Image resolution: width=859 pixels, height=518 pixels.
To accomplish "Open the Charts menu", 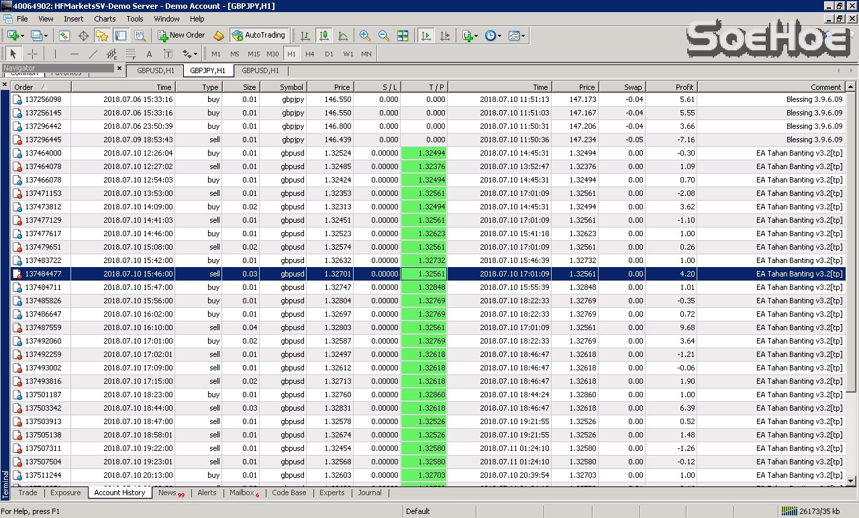I will coord(105,19).
